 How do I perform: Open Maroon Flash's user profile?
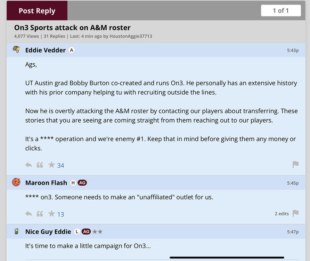[x=46, y=183]
